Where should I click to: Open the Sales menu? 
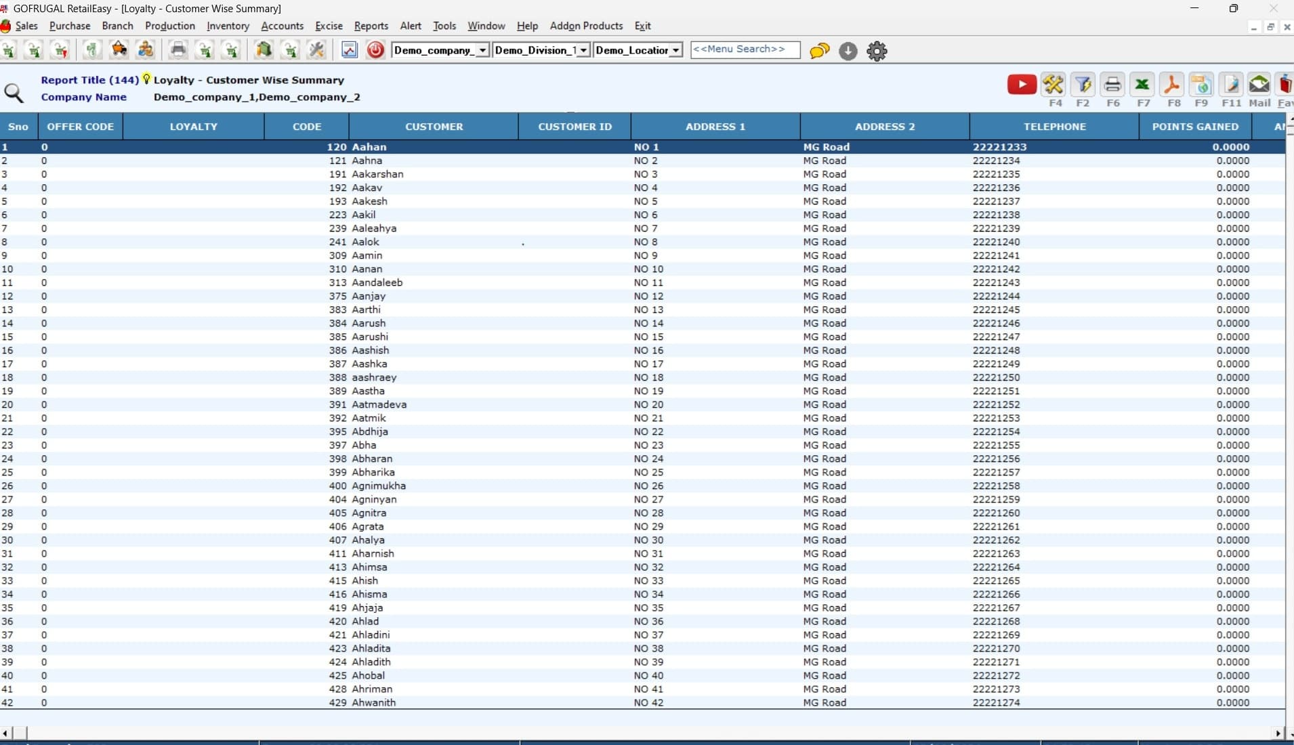(x=26, y=26)
